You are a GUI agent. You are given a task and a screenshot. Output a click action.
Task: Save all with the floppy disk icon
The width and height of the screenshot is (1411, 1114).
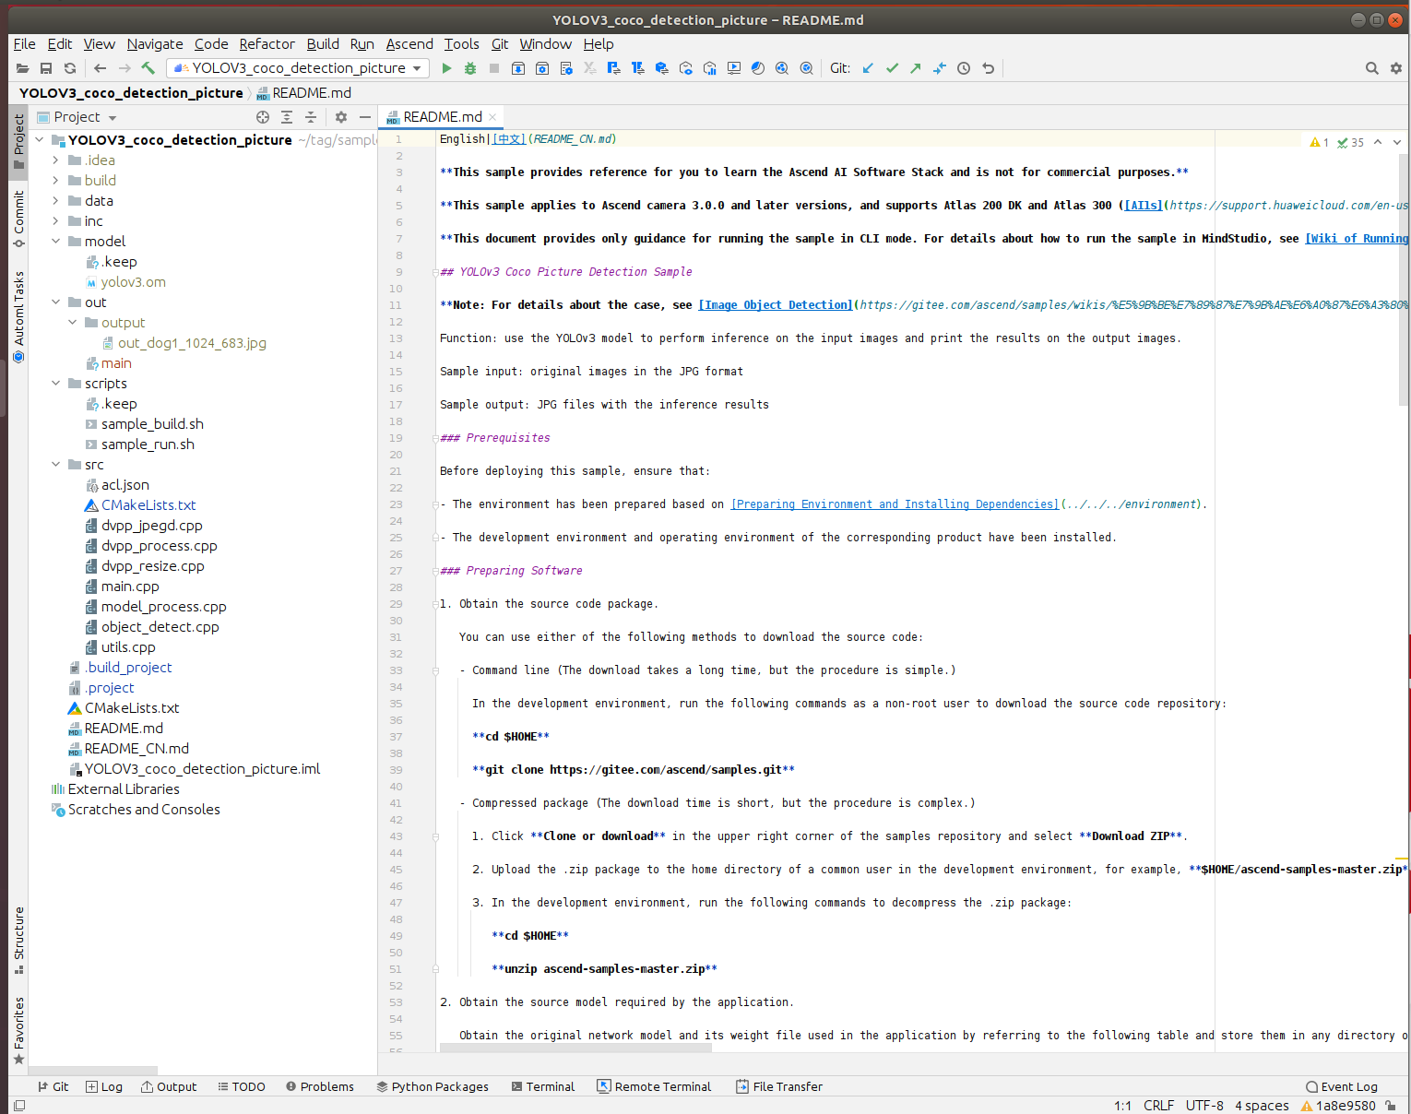coord(46,68)
